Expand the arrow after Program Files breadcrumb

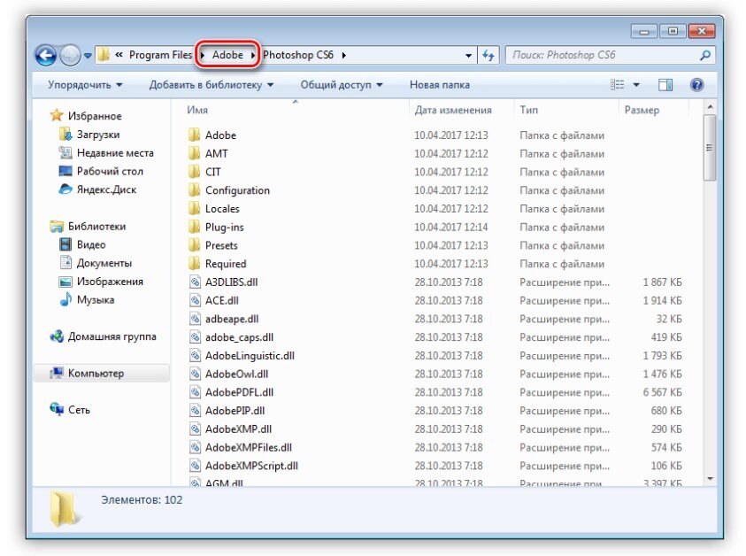203,55
